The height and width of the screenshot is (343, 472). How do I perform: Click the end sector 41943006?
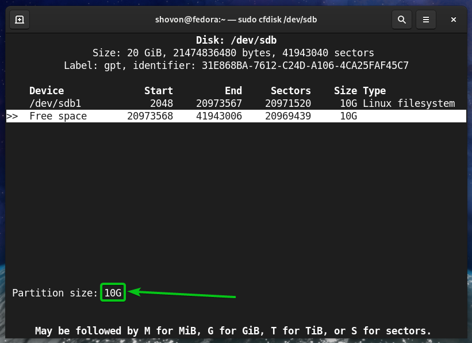coord(219,116)
